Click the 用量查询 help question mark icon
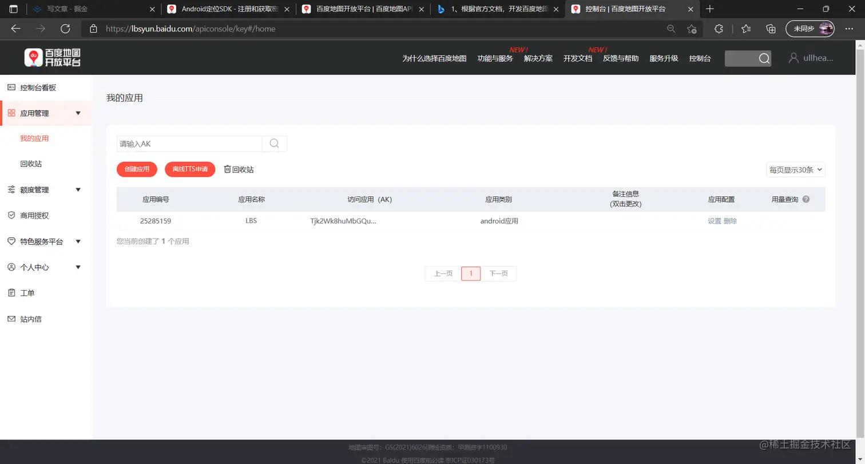The image size is (865, 464). point(806,200)
